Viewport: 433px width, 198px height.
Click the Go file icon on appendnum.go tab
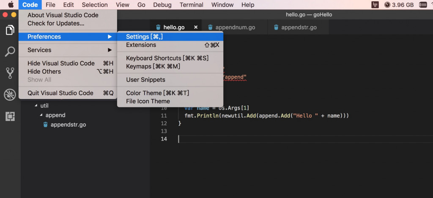point(210,27)
